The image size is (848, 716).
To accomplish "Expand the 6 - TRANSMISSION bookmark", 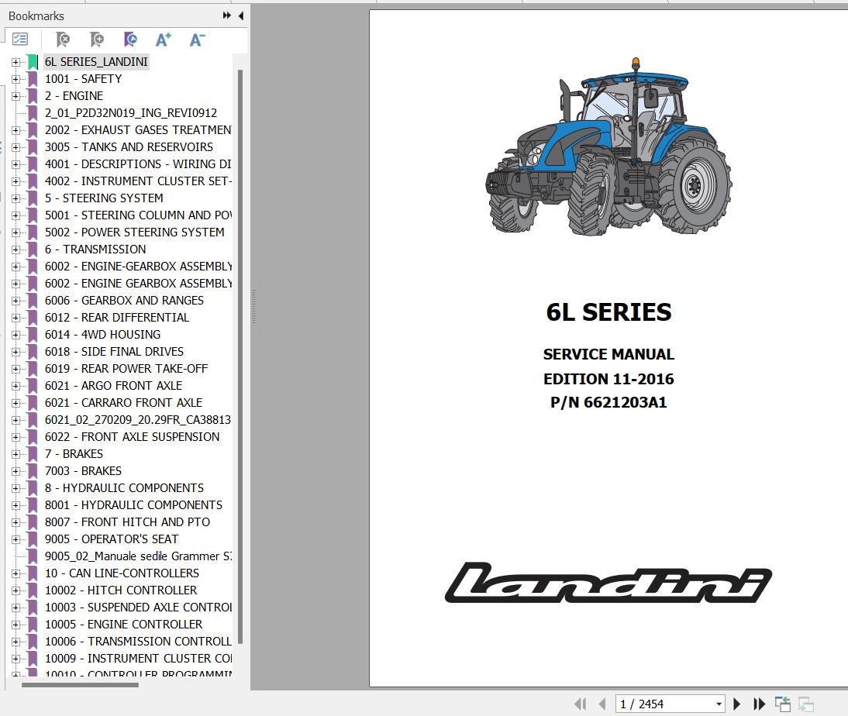I will (x=16, y=250).
